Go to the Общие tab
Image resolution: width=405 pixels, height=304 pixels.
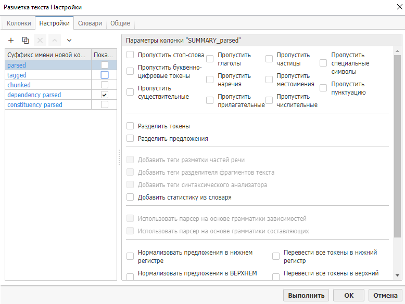click(120, 23)
